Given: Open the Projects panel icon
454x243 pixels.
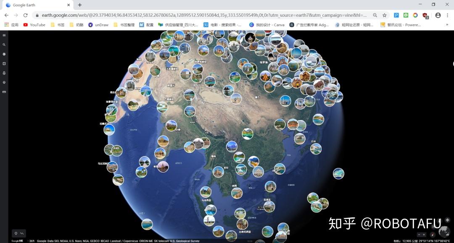Looking at the screenshot, I should pos(4,73).
